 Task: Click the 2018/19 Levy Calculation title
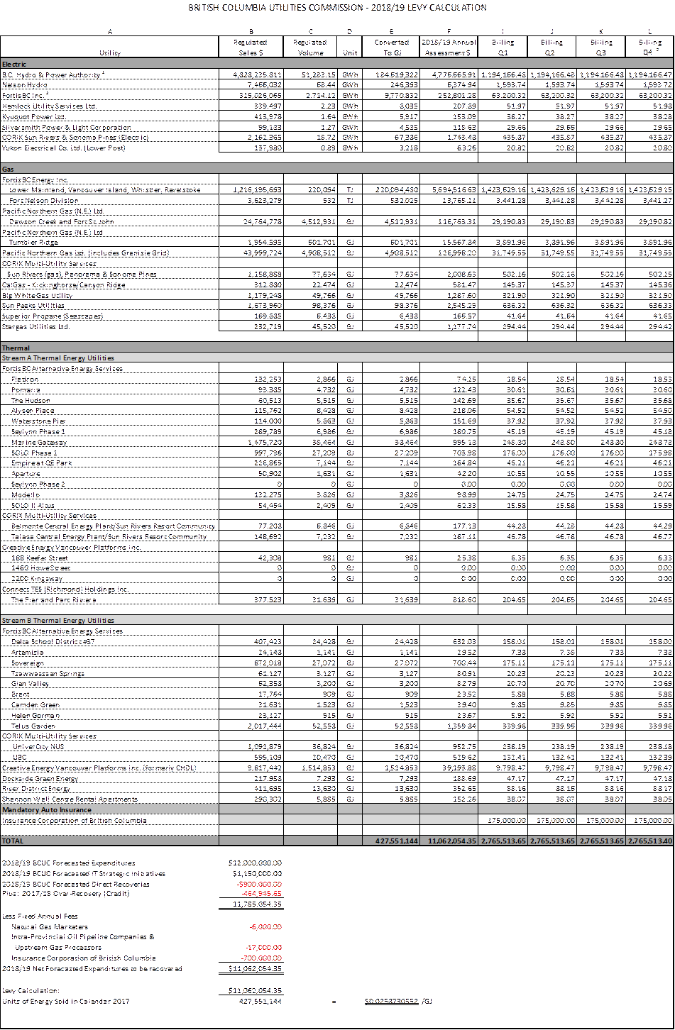[337, 8]
